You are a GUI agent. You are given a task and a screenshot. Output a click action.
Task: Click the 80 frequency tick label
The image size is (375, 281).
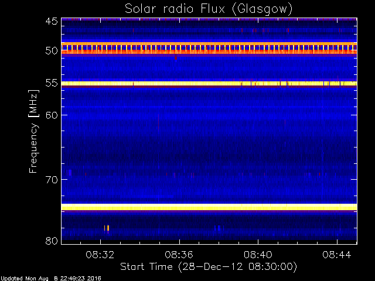click(x=52, y=241)
